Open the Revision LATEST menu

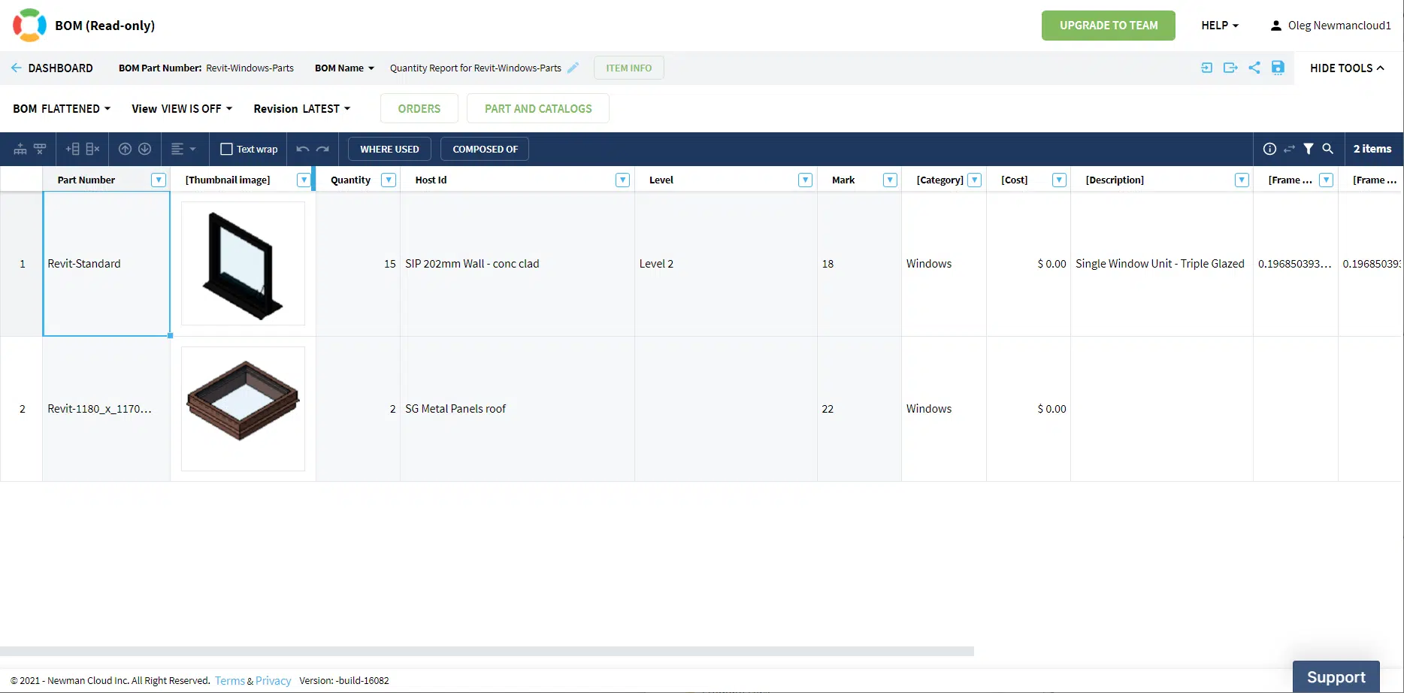[302, 108]
